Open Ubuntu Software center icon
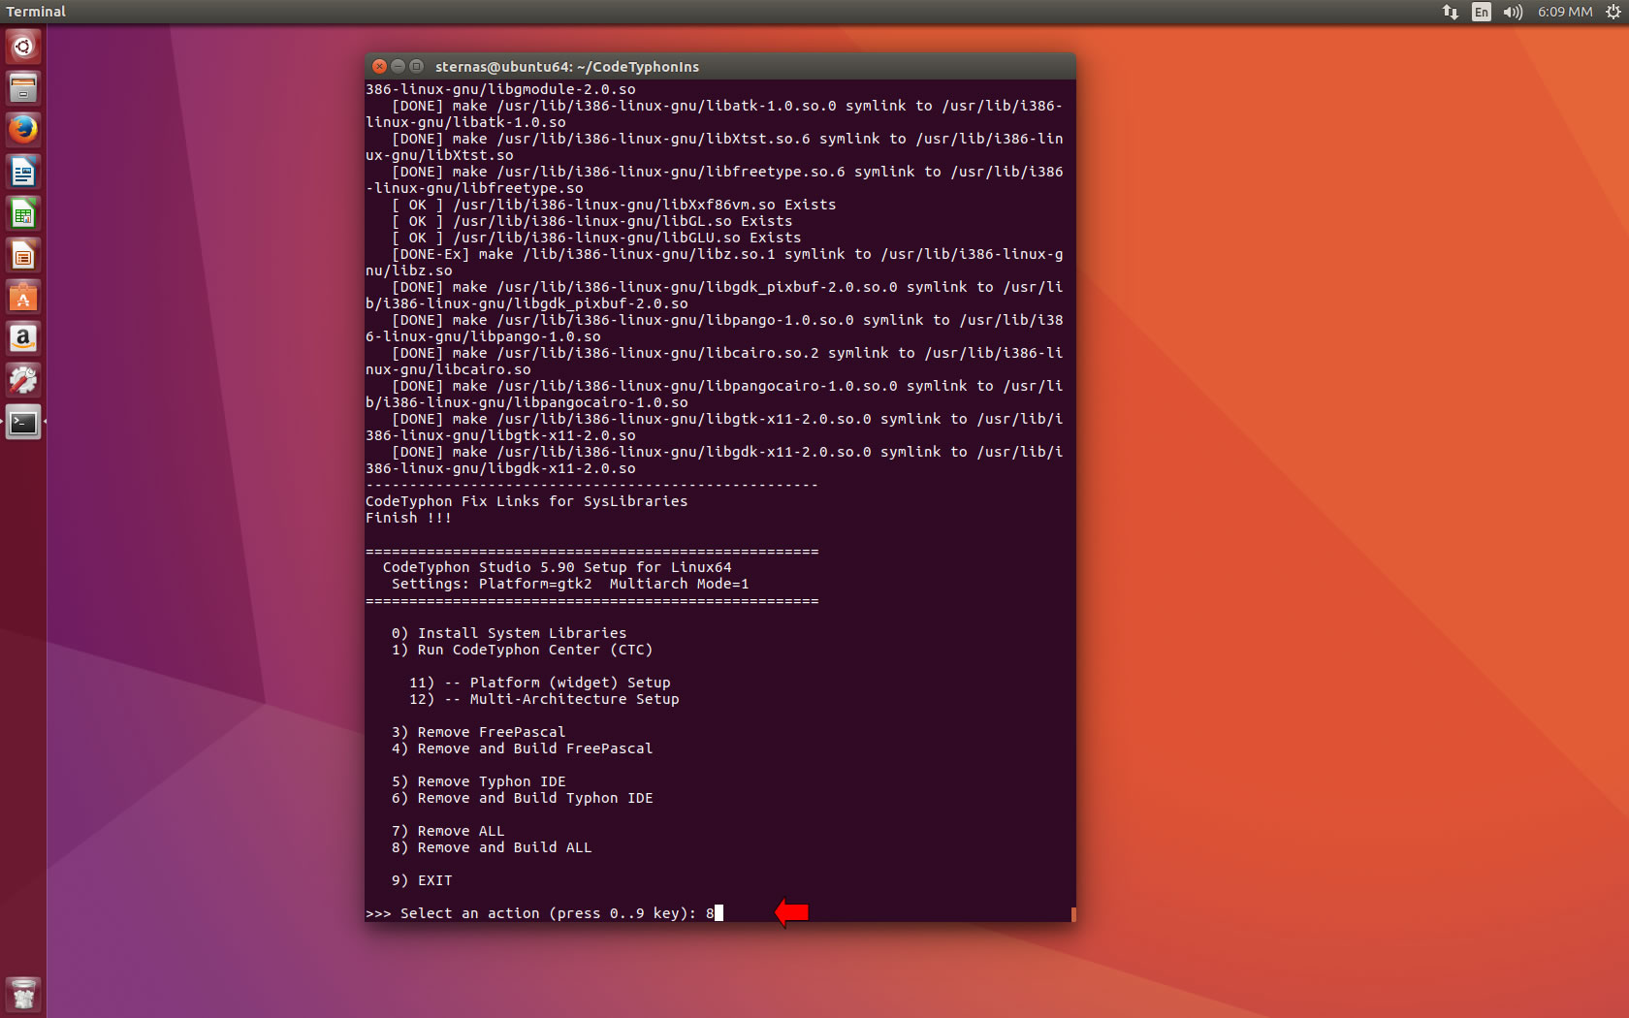 tap(23, 297)
